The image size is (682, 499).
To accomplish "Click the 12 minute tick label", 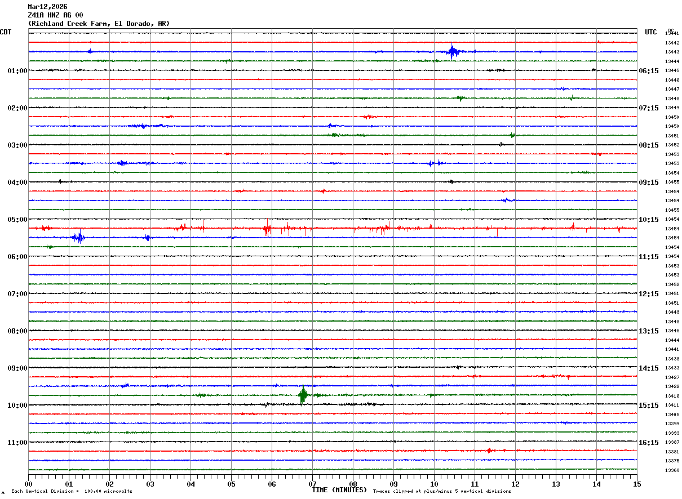I will coord(515,484).
